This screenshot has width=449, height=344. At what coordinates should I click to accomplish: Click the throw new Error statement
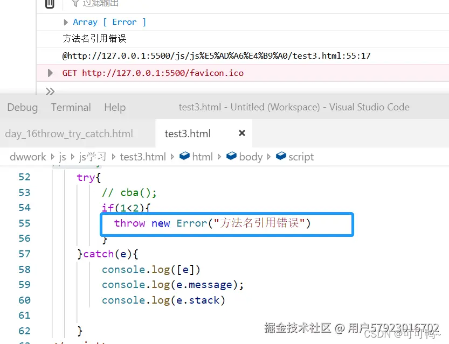[x=212, y=223]
